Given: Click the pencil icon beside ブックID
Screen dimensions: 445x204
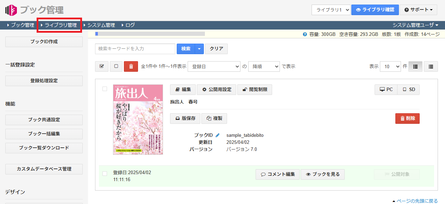Looking at the screenshot, I should [218, 135].
